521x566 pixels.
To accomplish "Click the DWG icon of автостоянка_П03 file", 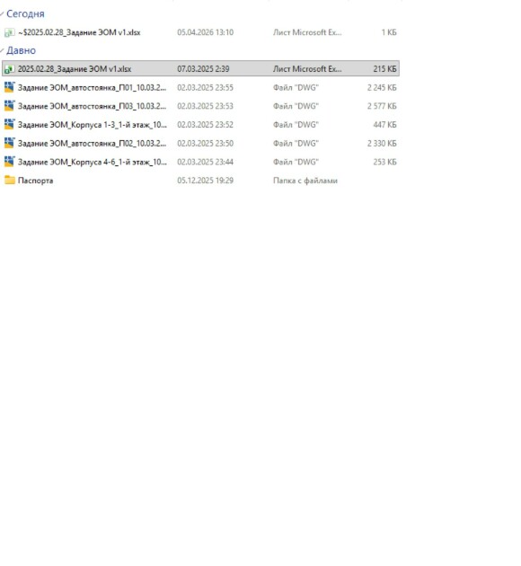I will pos(9,106).
